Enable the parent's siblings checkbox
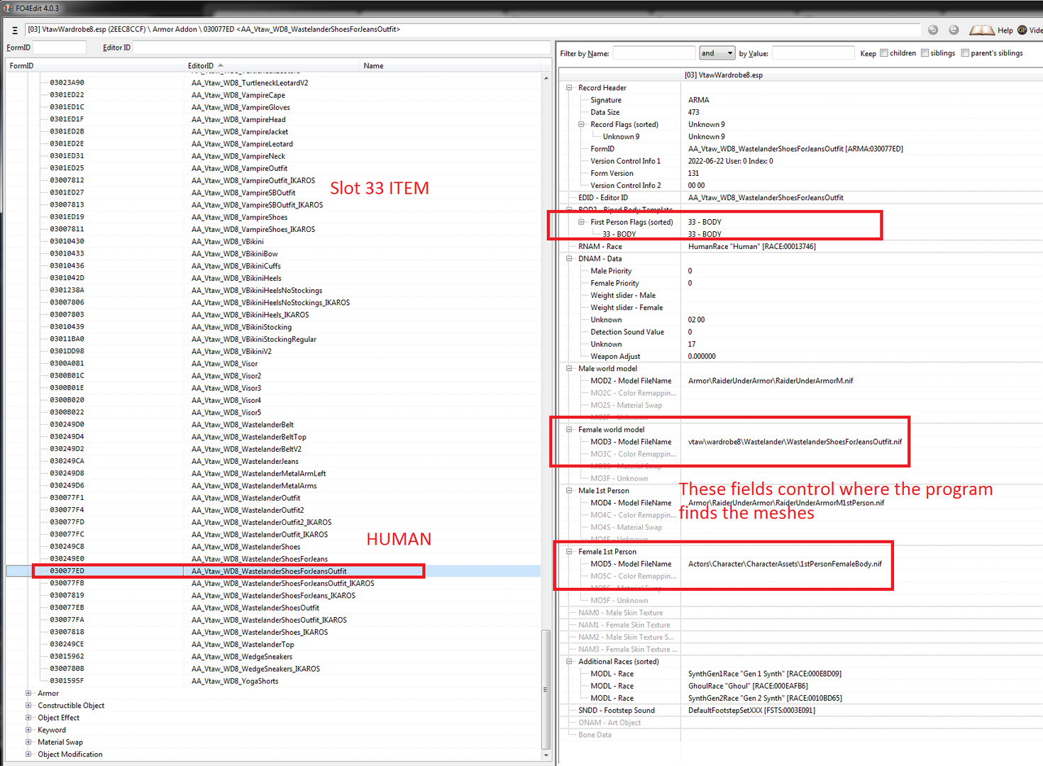Screen dimensions: 1043x766 (x=965, y=53)
